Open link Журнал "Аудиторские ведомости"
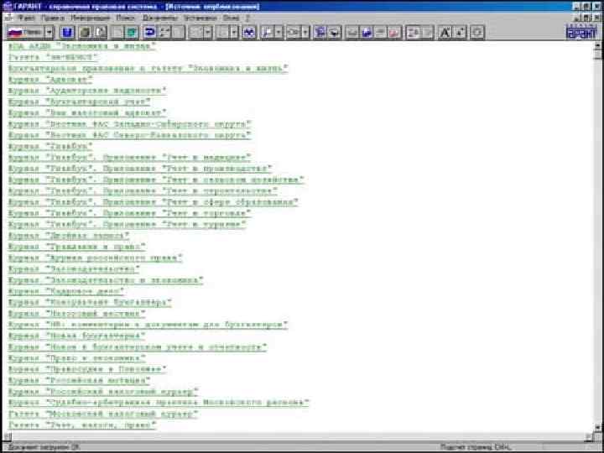This screenshot has height=453, width=604. tap(87, 91)
